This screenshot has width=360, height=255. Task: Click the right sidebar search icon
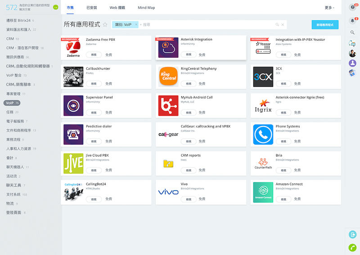click(x=352, y=32)
